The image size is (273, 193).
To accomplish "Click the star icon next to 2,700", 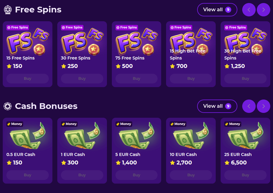I will click(x=172, y=163).
